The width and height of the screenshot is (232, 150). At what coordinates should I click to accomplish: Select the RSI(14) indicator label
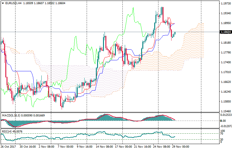tap(6, 131)
